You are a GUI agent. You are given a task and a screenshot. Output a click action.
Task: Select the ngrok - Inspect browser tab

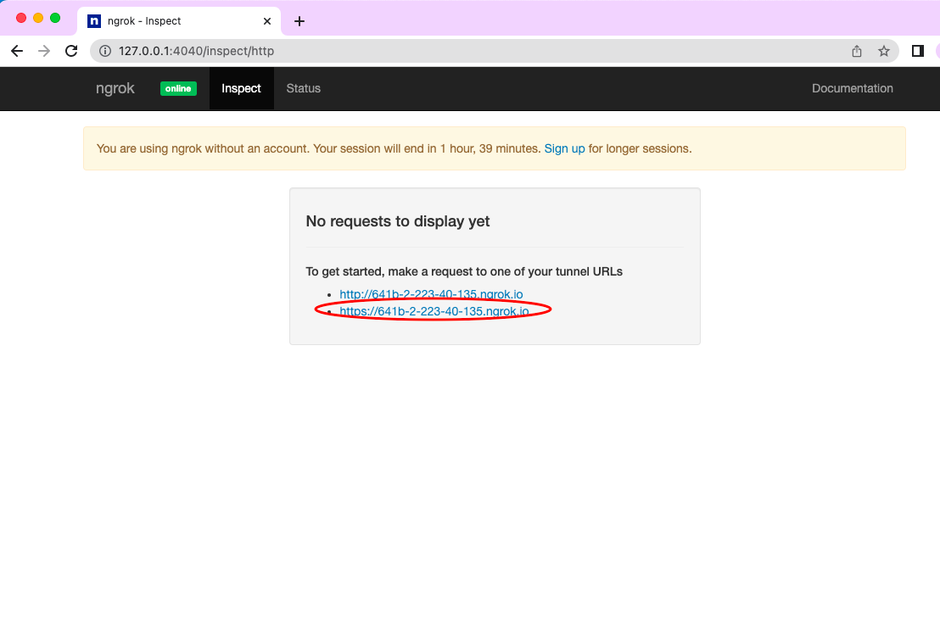click(179, 21)
